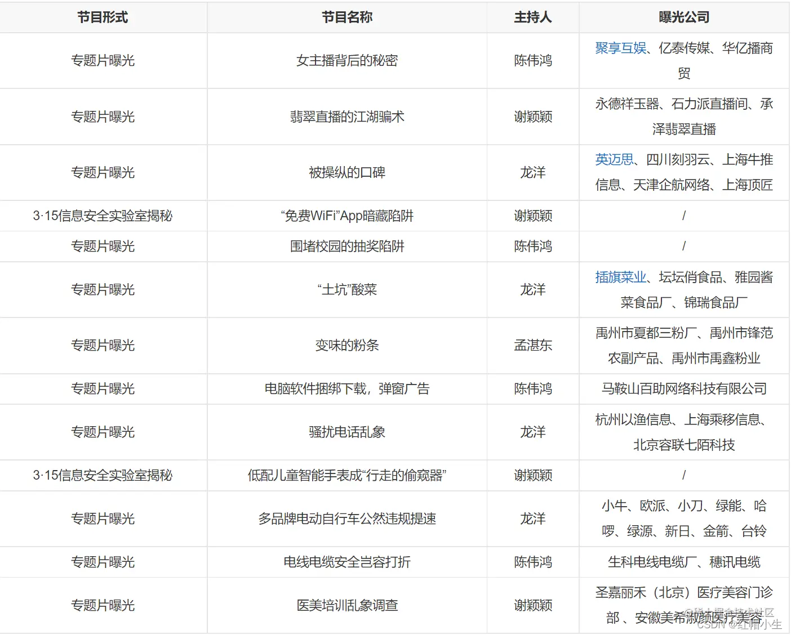The width and height of the screenshot is (791, 635).
Task: Click 3·15信息安全实验室揭秘 in the 免费WiFi row
Action: point(103,216)
